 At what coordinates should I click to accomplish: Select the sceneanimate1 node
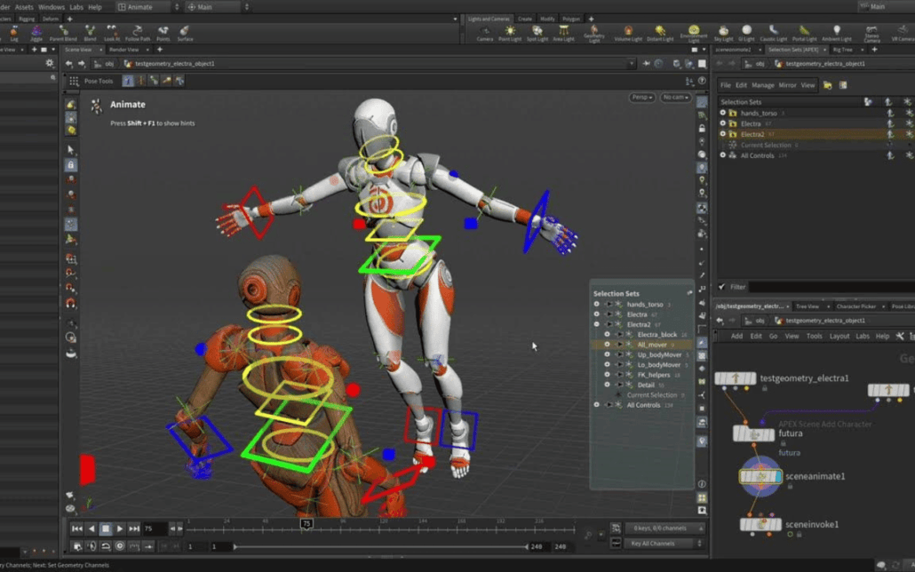pos(760,477)
